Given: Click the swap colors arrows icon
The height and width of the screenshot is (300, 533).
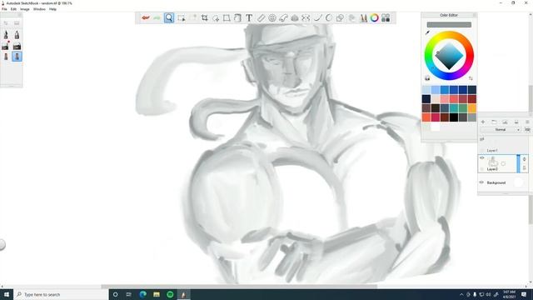Looking at the screenshot, I should (x=471, y=78).
